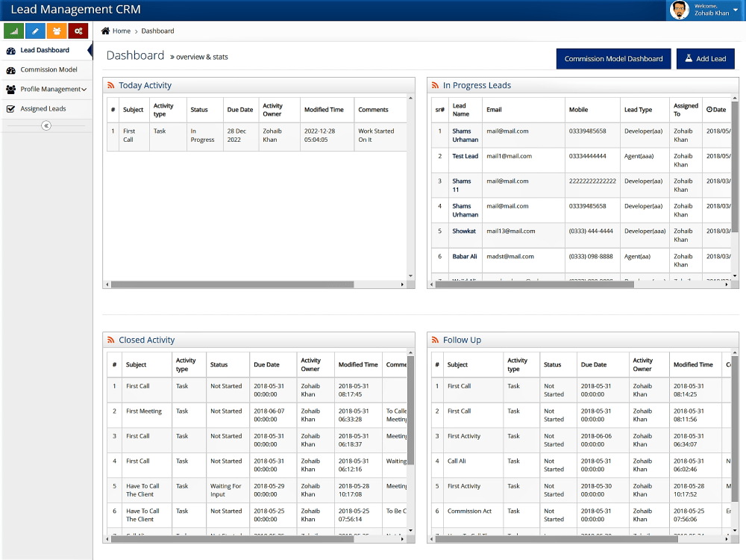This screenshot has height=560, width=746.
Task: Open the Commission Model Dashboard button
Action: point(613,58)
